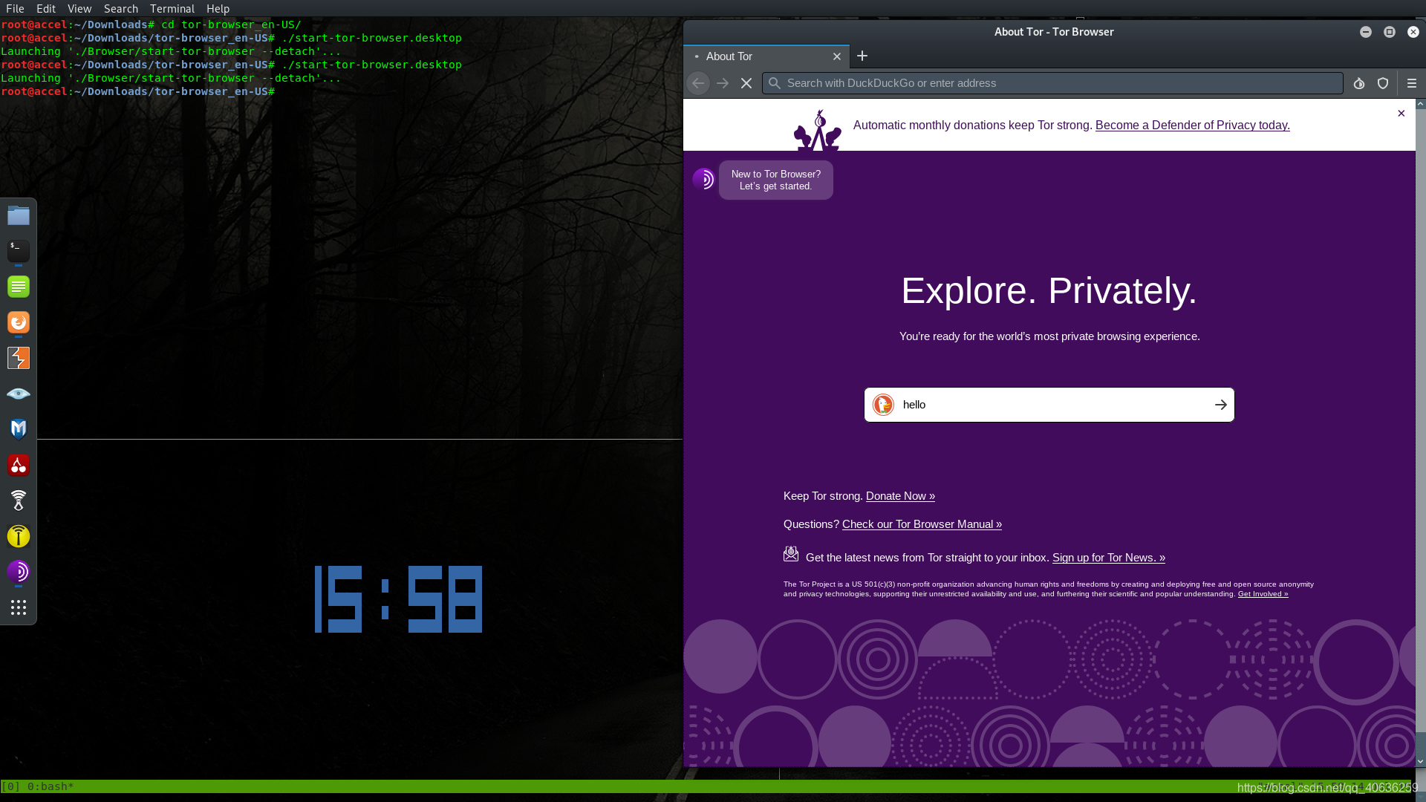Open the File menu in terminal
Screen dimensions: 1426x802
click(x=15, y=8)
